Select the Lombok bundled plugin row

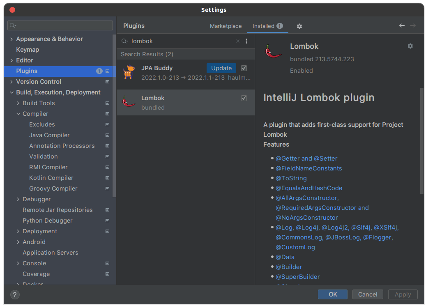point(186,103)
